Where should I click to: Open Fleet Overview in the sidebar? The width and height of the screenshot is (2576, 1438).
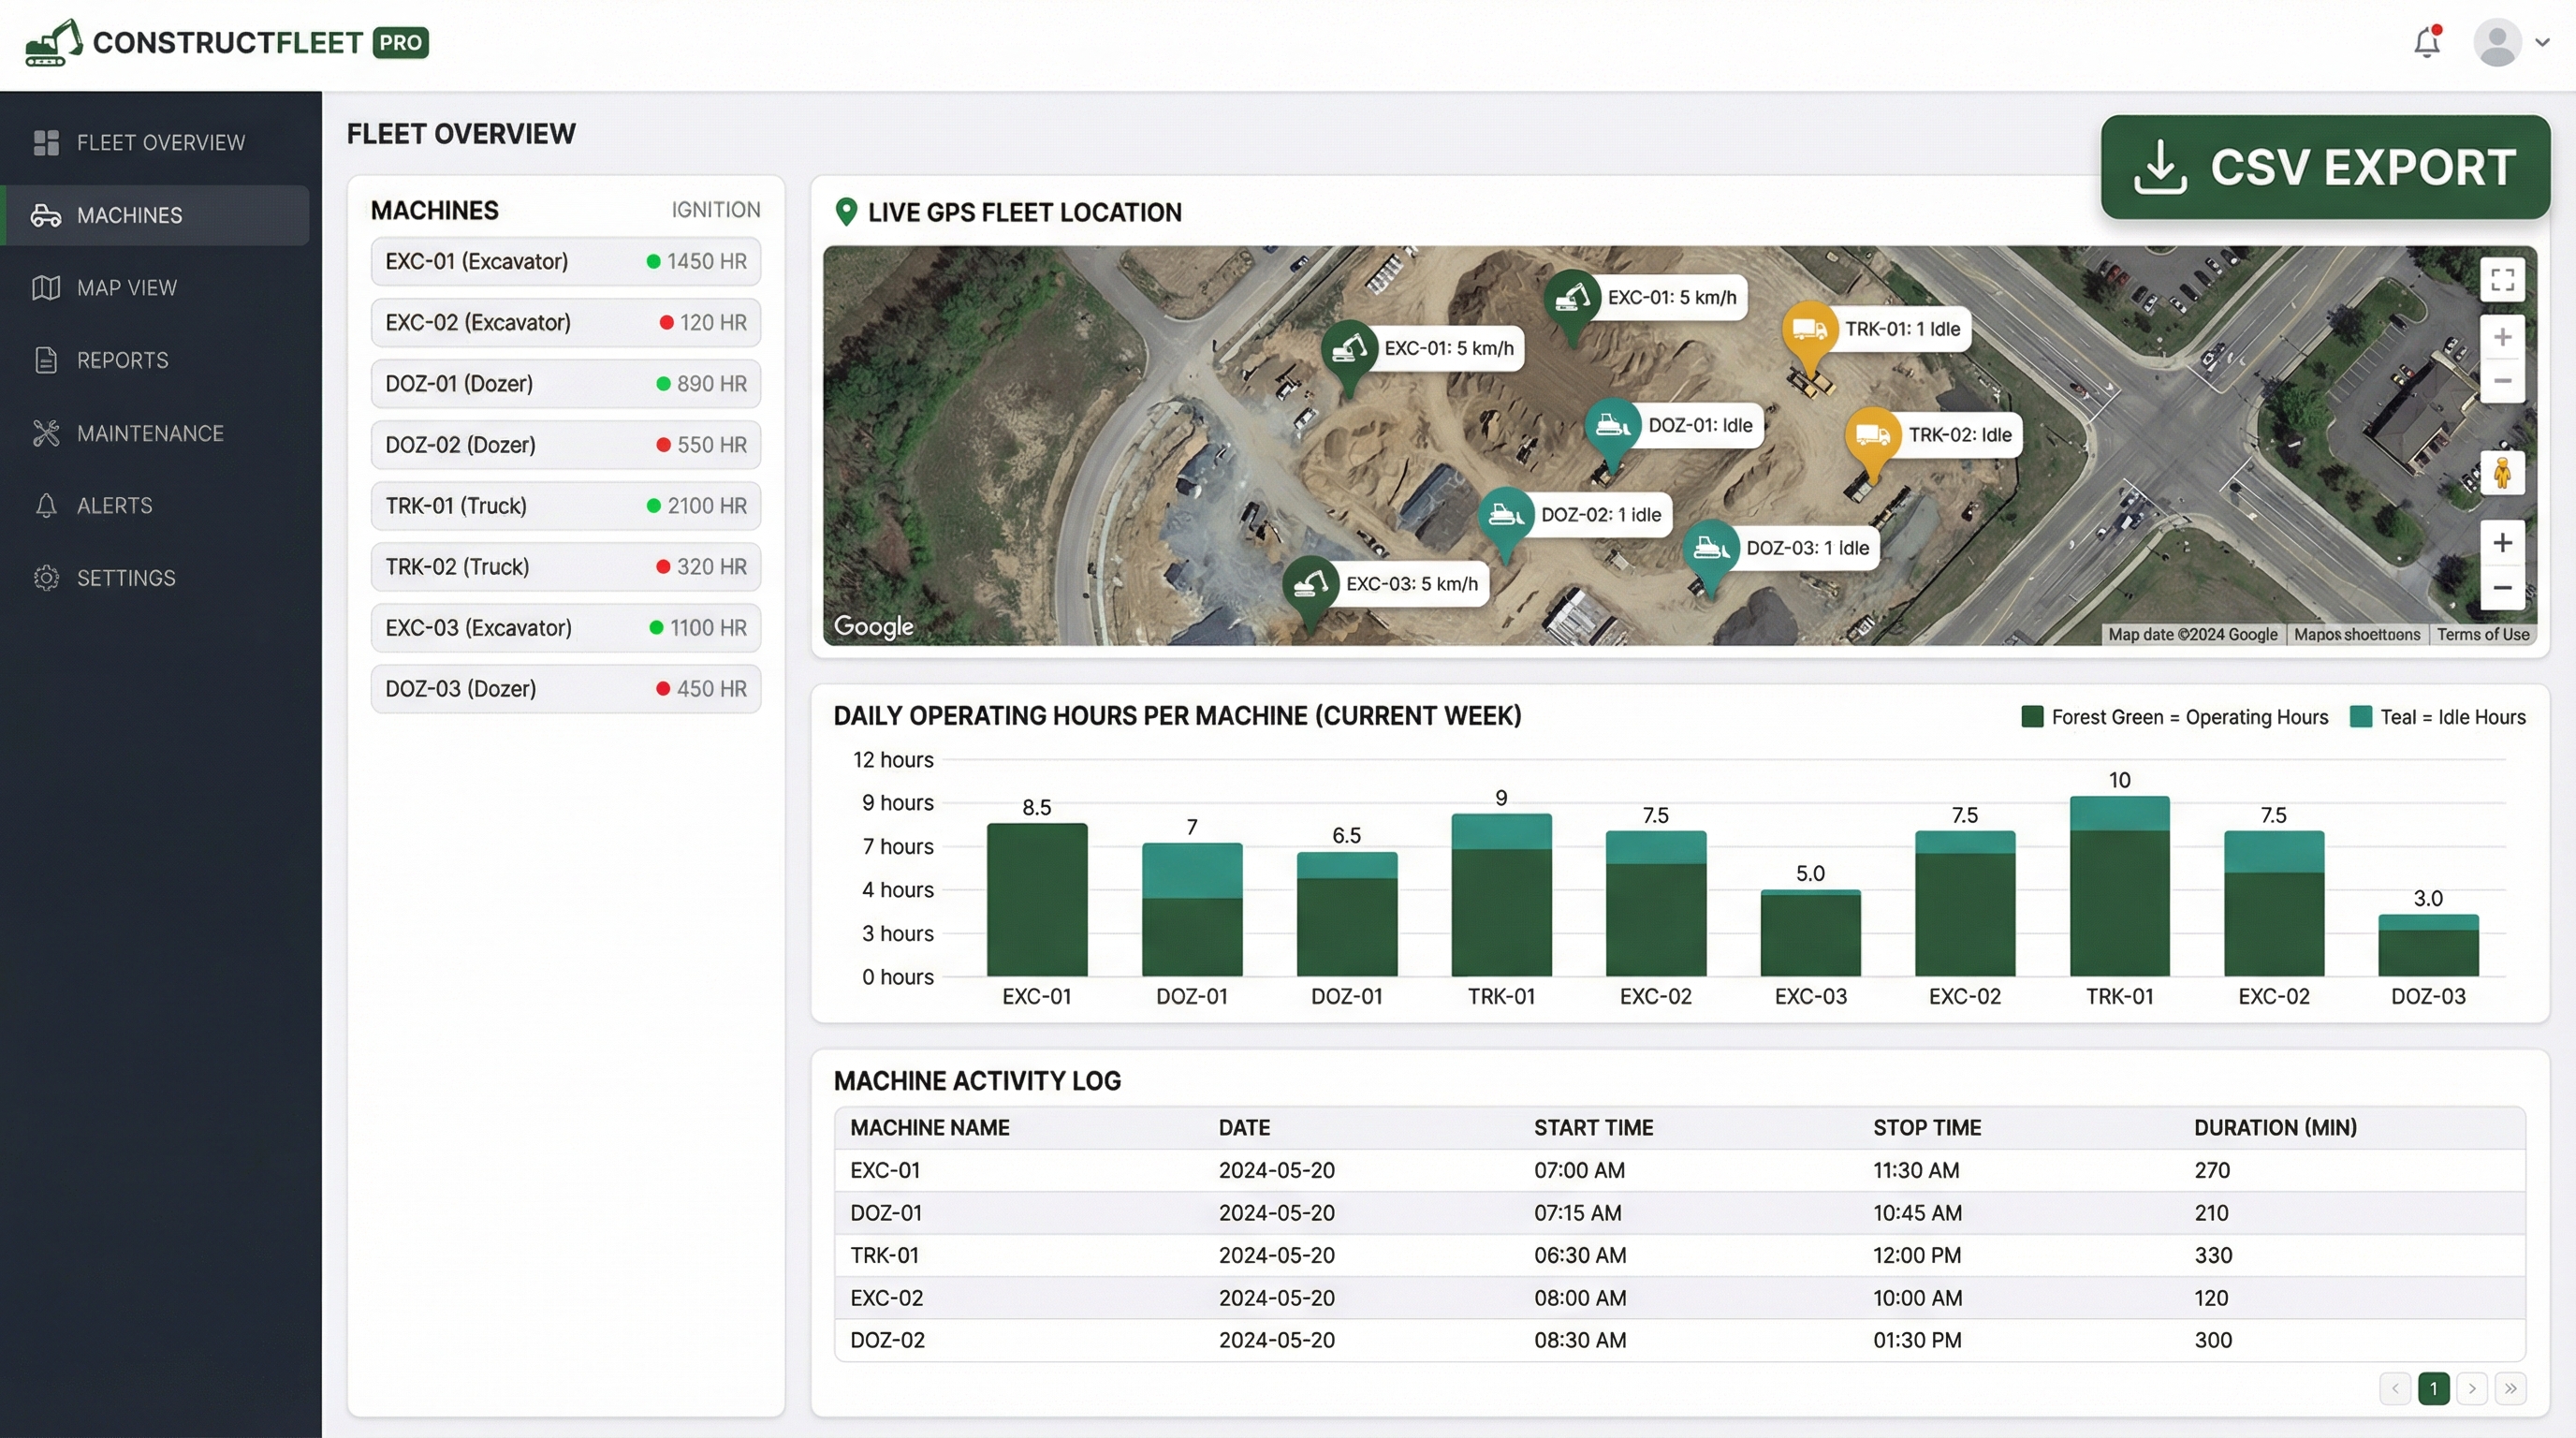pos(155,143)
